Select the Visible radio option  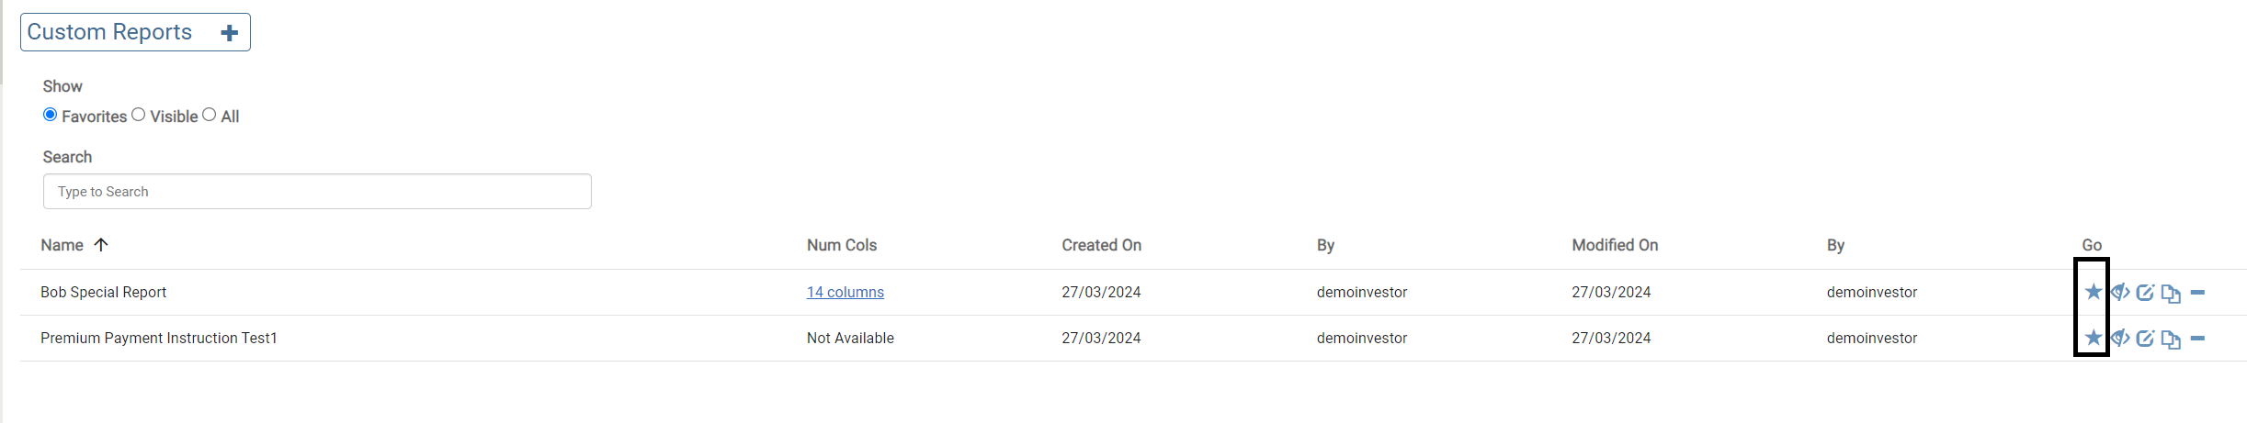point(139,115)
